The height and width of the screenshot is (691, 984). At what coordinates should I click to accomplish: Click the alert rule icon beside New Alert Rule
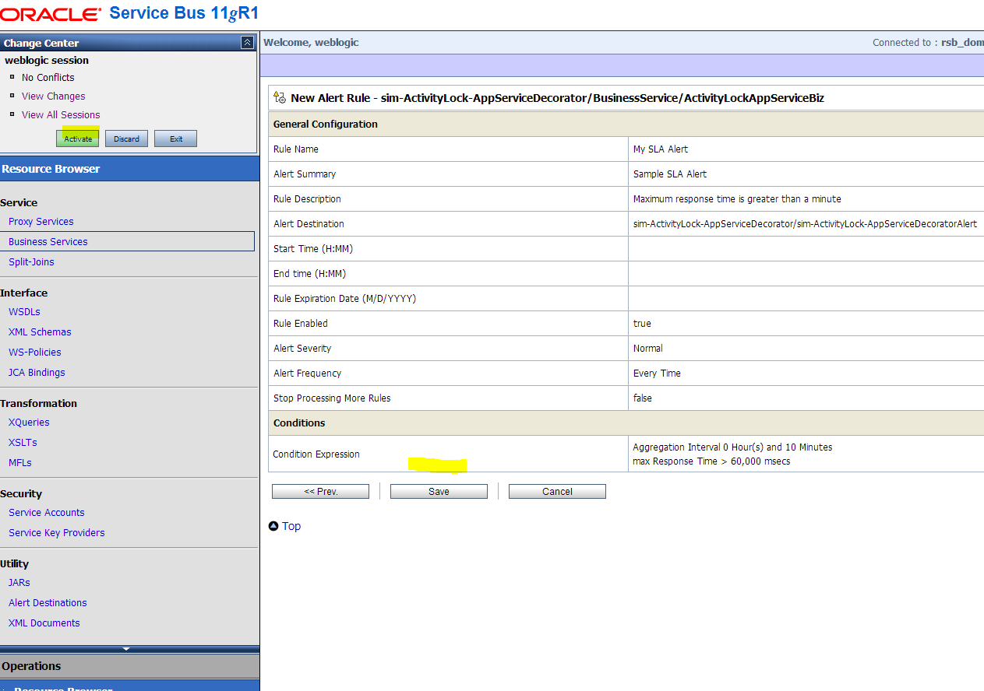[280, 97]
